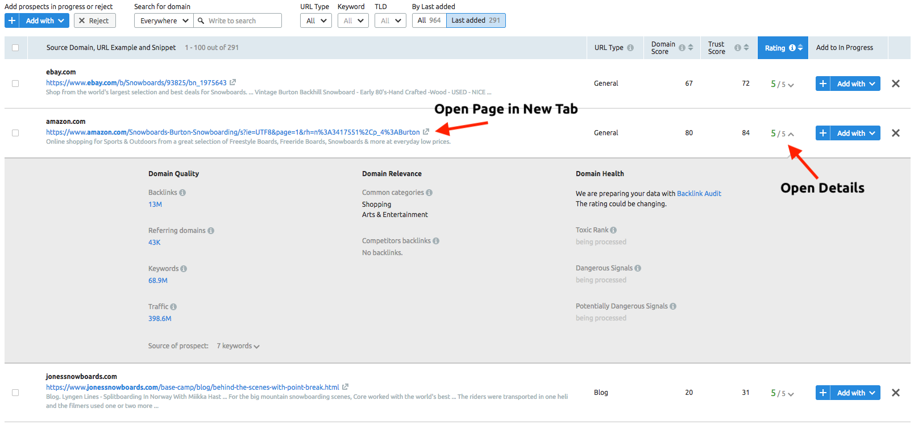
Task: Click Reject button
Action: [x=95, y=20]
